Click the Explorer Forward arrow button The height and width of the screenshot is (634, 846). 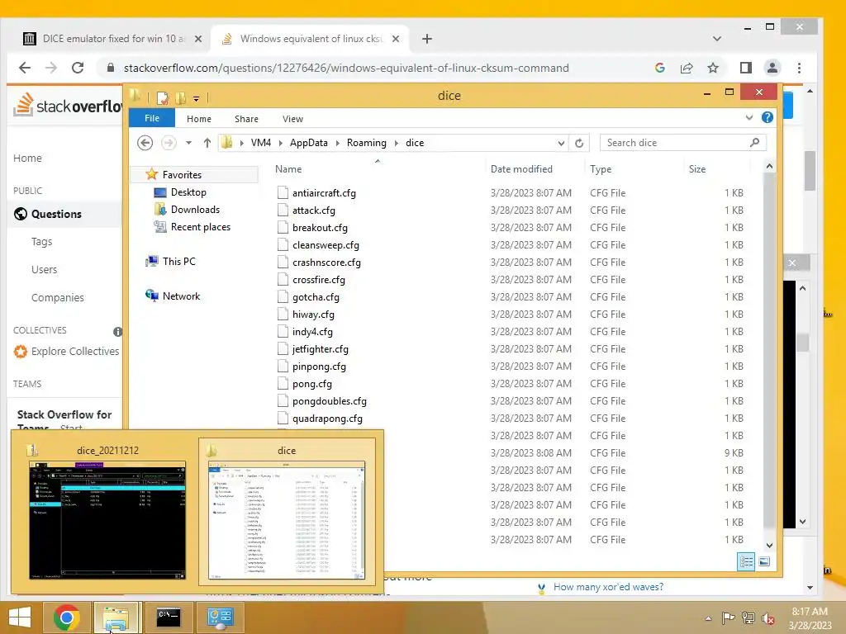(169, 143)
